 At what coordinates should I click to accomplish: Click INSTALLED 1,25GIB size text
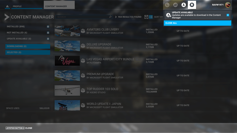pyautogui.click(x=152, y=31)
